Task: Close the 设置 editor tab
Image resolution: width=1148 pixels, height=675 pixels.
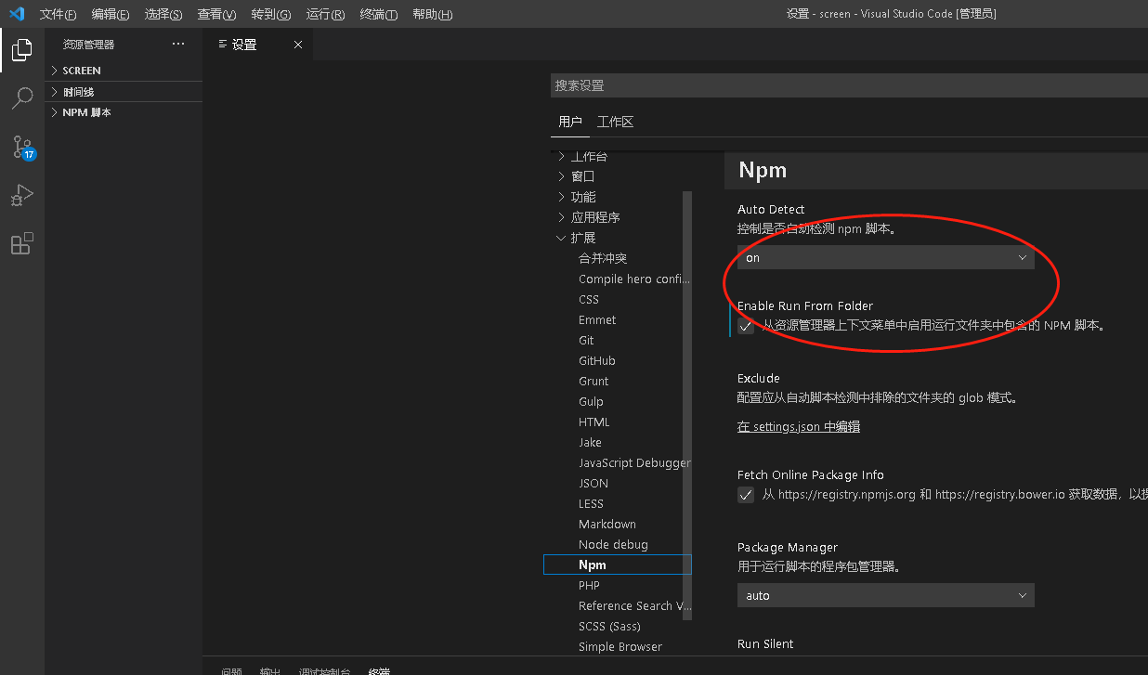Action: pos(297,42)
